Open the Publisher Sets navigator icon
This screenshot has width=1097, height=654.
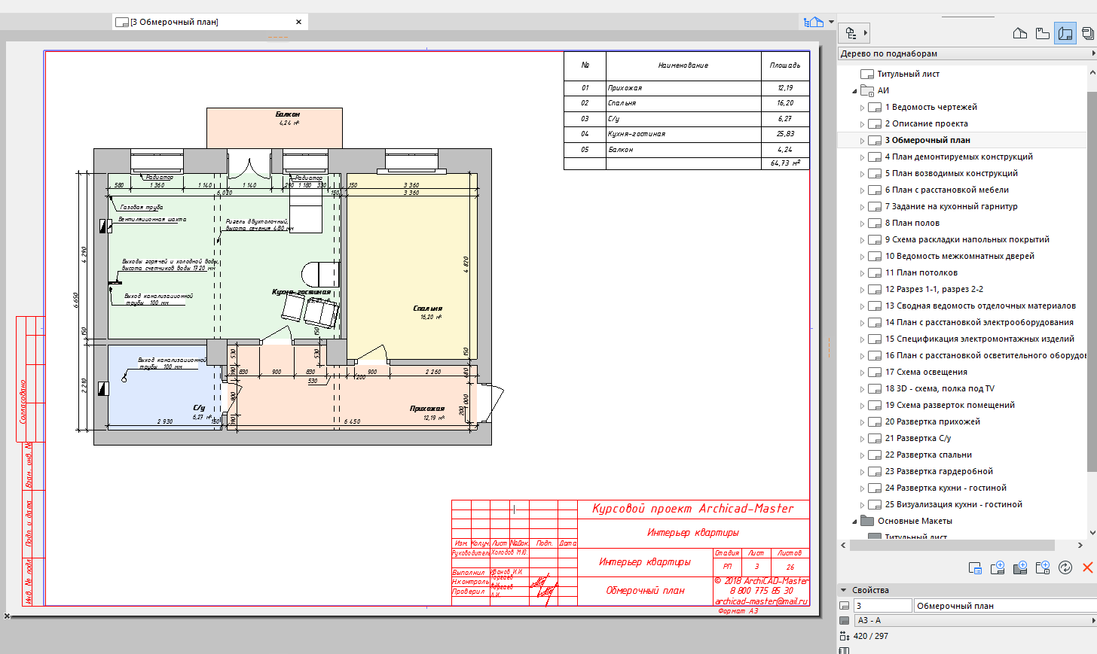click(1087, 33)
